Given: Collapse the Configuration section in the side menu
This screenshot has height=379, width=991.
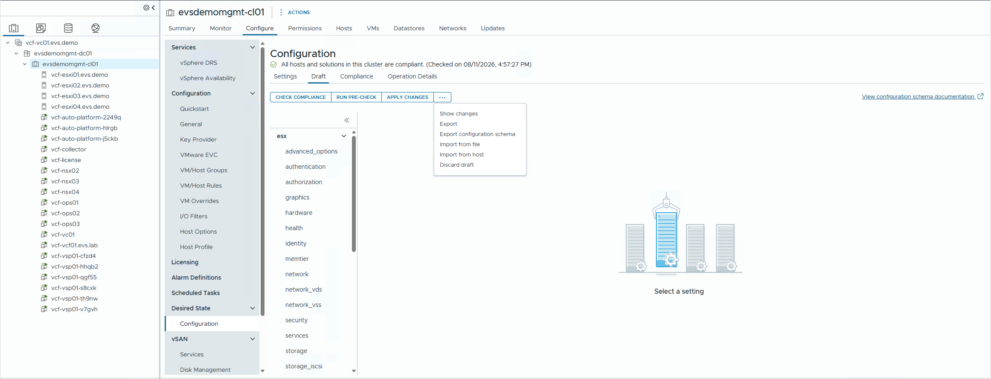Looking at the screenshot, I should pos(253,93).
